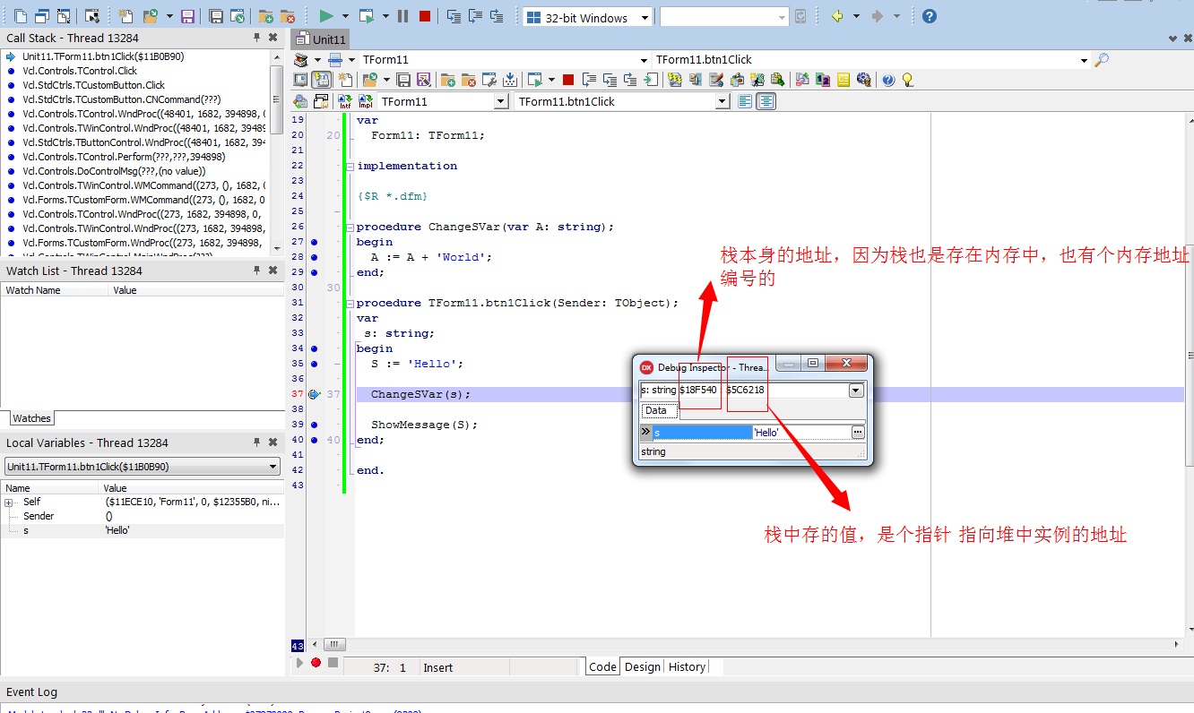Pin the Call Stack panel
This screenshot has height=713, width=1194.
pyautogui.click(x=257, y=38)
